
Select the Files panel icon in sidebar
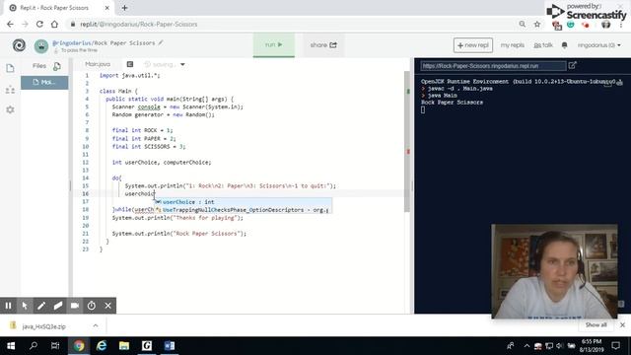(10, 68)
